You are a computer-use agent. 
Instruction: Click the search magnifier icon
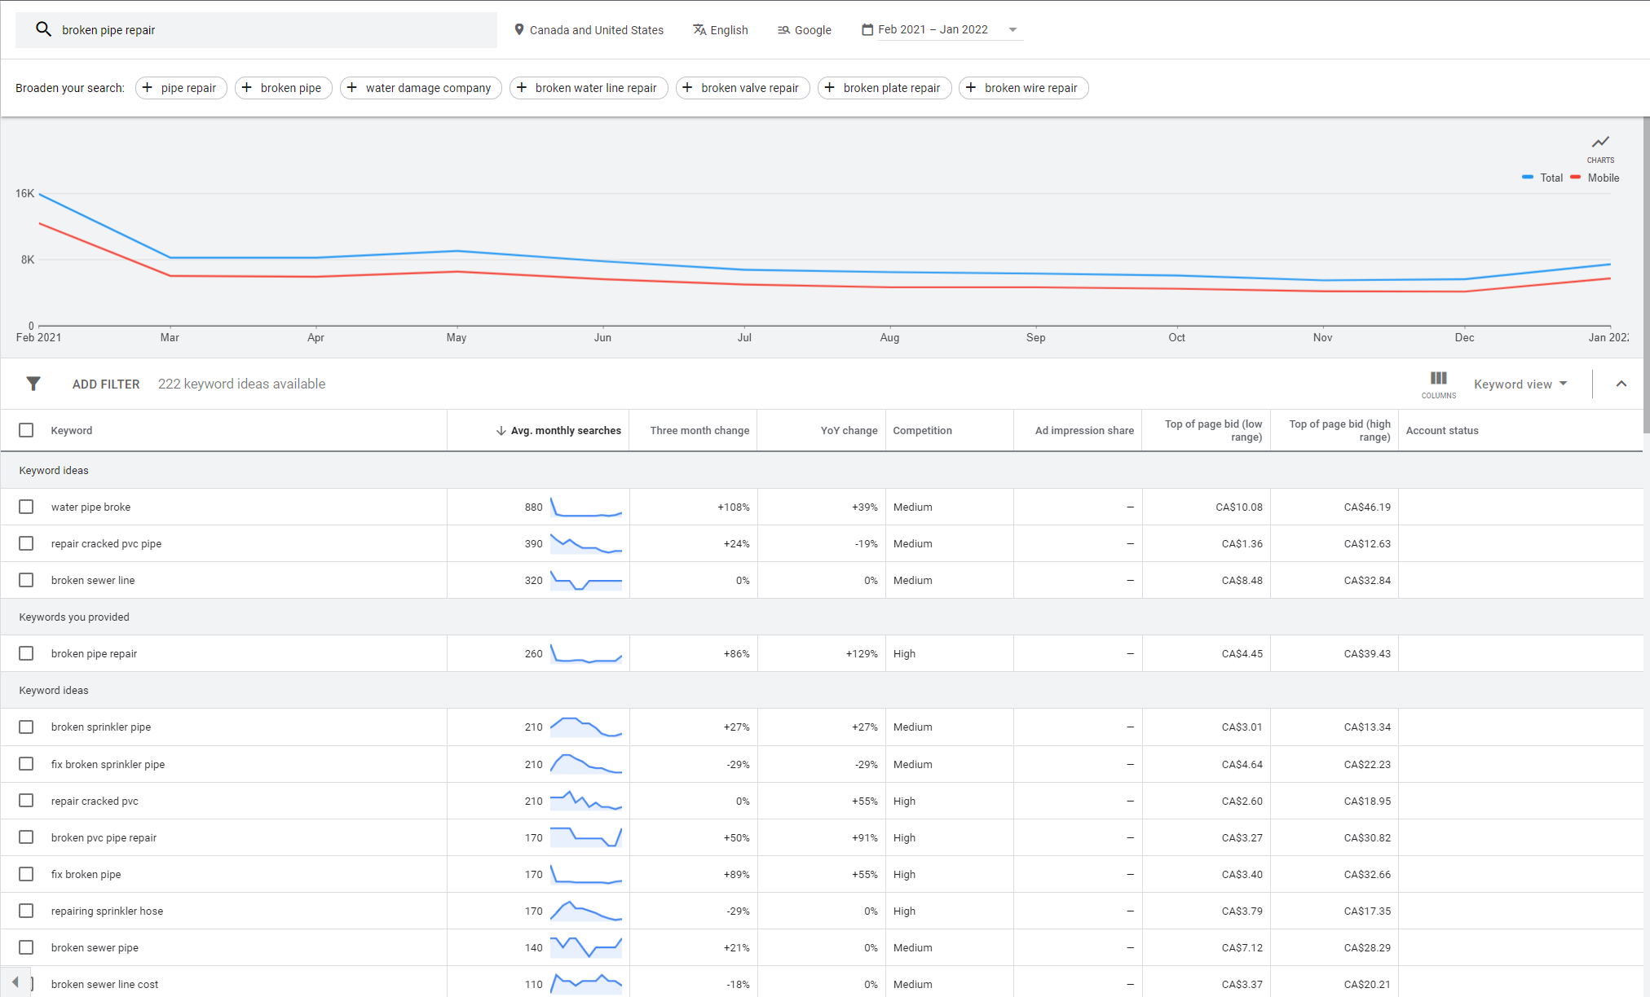(x=43, y=29)
